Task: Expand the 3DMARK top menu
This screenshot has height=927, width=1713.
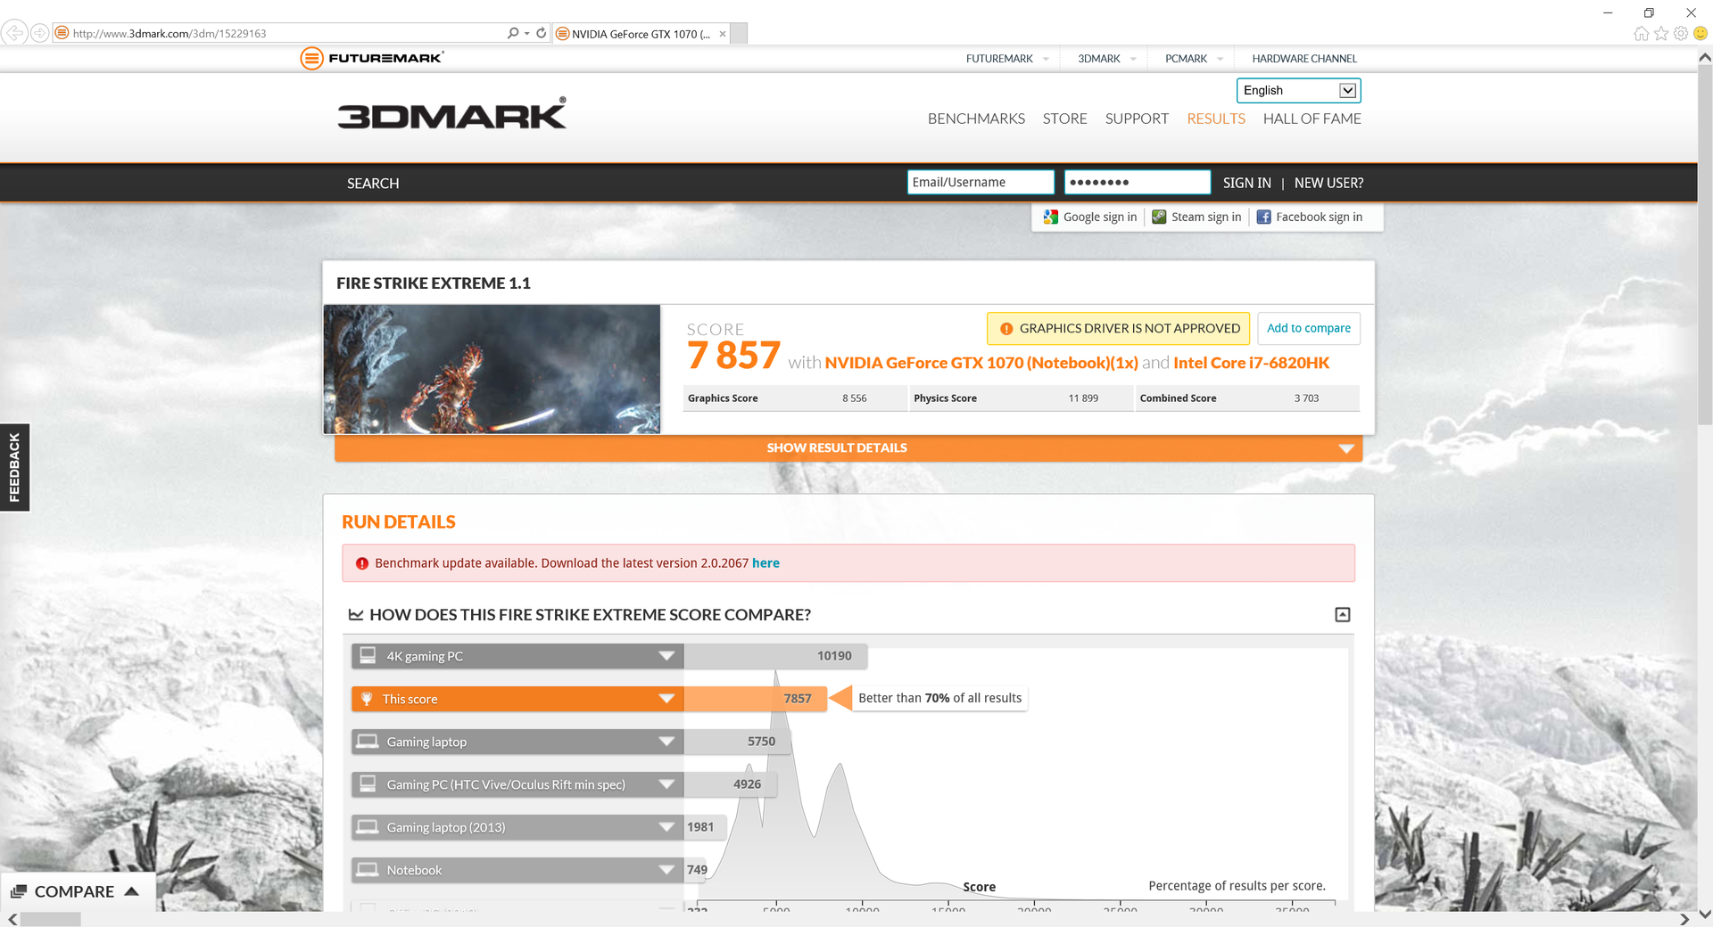Action: pyautogui.click(x=1133, y=59)
